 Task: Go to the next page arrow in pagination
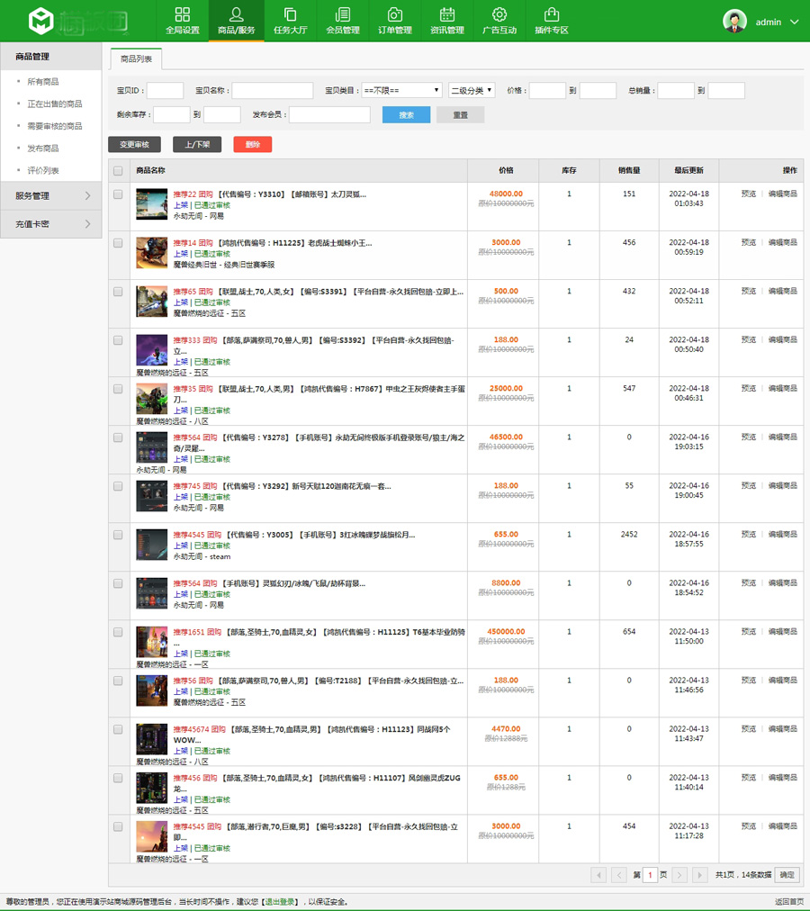[x=679, y=875]
